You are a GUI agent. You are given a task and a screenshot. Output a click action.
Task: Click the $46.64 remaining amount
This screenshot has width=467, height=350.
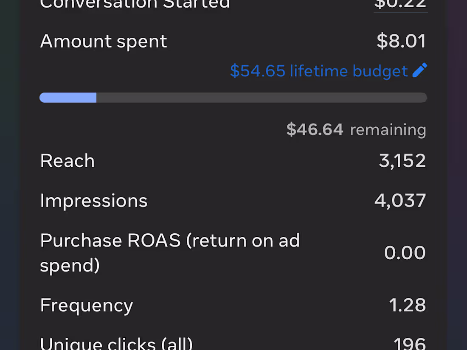315,129
